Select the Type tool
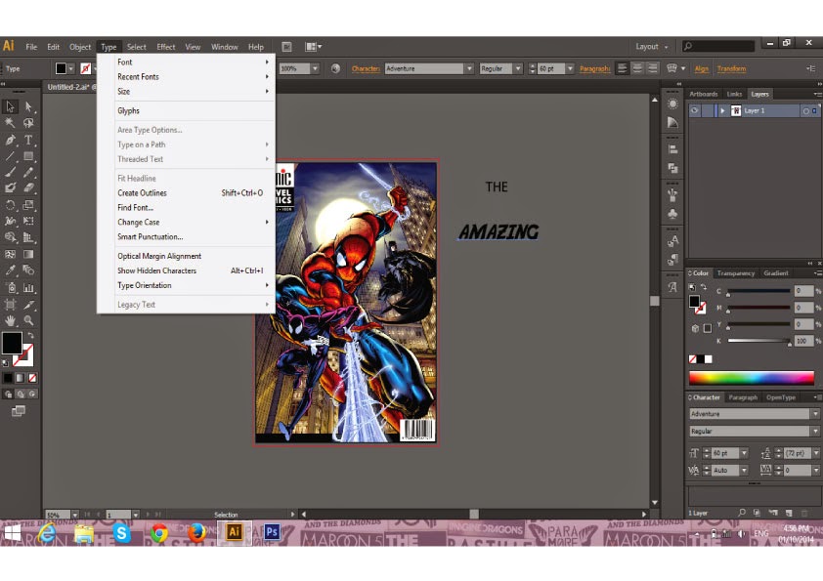This screenshot has width=823, height=581. coord(28,140)
